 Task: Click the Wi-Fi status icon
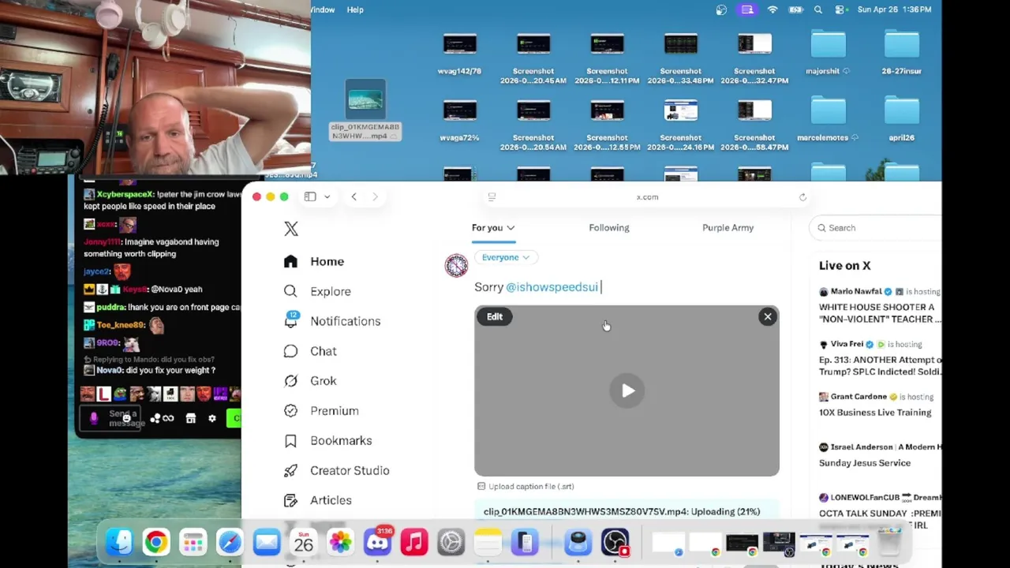tap(772, 9)
